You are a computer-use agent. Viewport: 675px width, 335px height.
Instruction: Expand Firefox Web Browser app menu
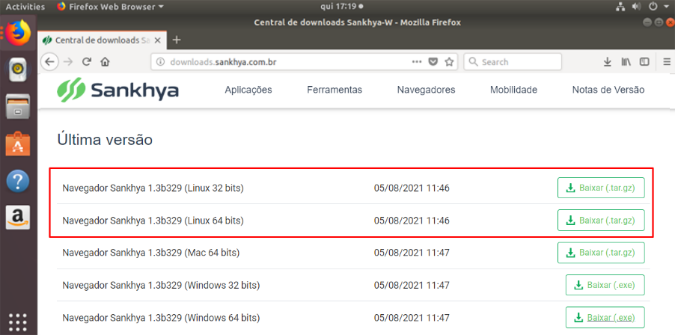(111, 7)
